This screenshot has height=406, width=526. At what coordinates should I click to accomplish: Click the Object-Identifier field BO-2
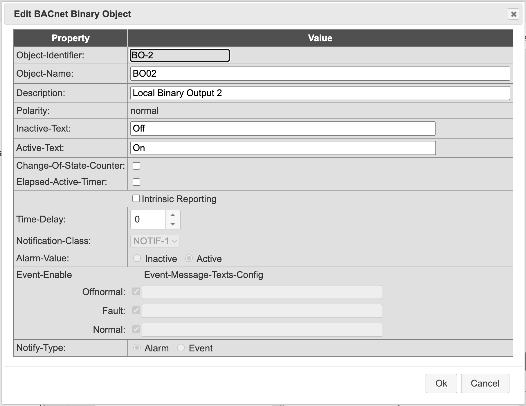coord(180,55)
